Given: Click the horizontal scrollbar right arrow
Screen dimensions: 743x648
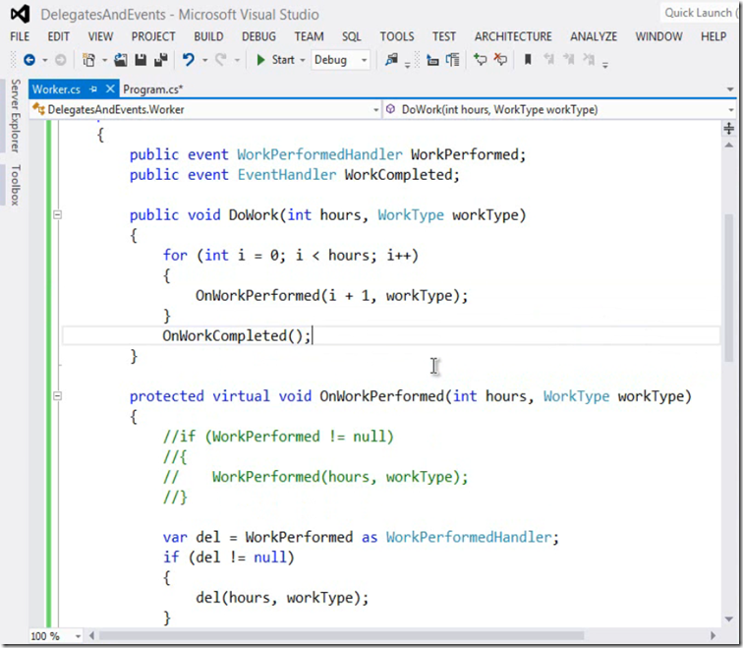Looking at the screenshot, I should (x=713, y=635).
